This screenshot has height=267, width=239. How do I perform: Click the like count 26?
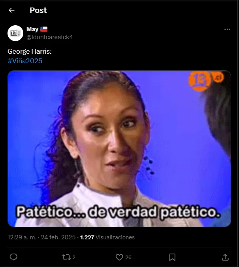tap(128, 257)
